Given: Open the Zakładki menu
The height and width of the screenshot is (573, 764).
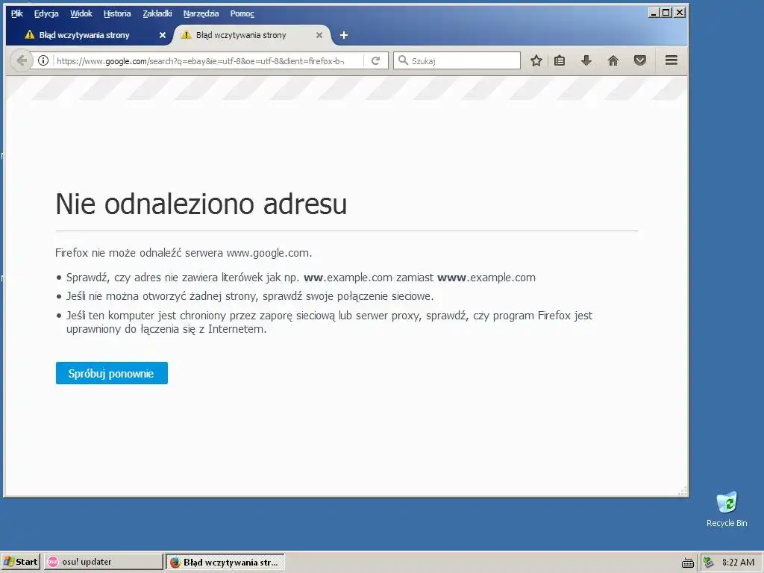Looking at the screenshot, I should (x=157, y=13).
